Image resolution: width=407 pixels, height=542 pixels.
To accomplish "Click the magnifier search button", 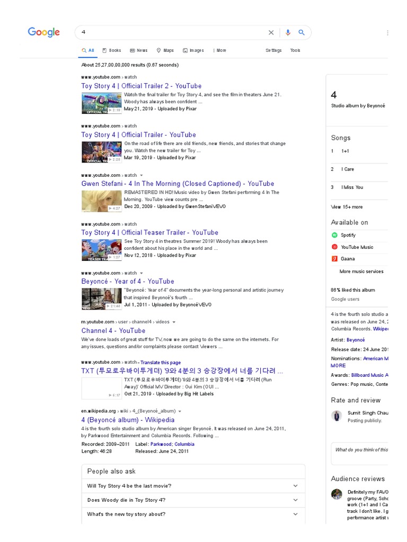I will (x=302, y=32).
